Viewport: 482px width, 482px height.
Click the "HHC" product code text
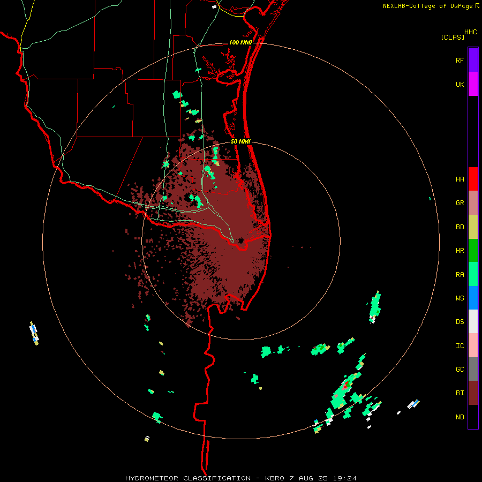pyautogui.click(x=470, y=32)
